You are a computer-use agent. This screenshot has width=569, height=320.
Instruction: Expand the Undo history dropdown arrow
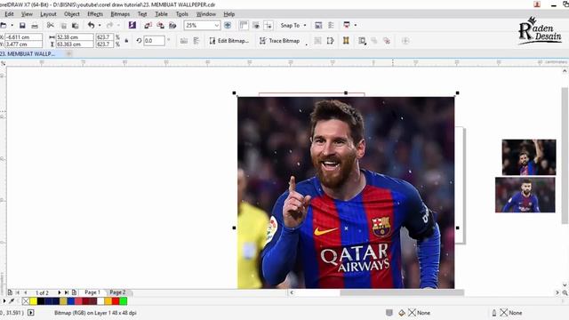tap(100, 26)
